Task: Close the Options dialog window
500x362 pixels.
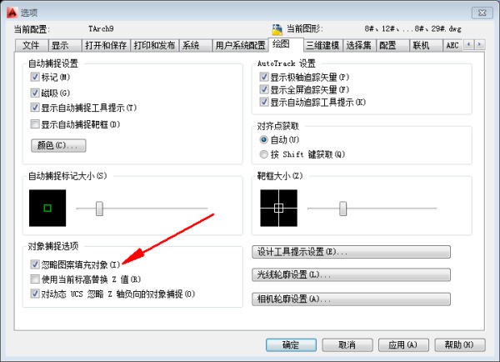Action: coord(479,11)
